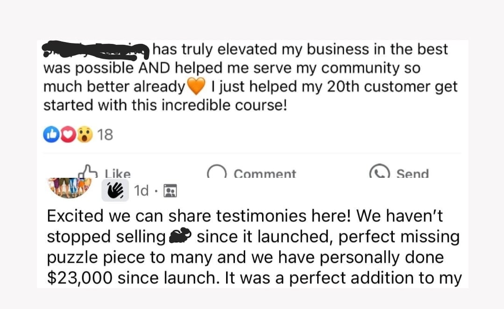Click the red heart reaction icon

coord(67,135)
